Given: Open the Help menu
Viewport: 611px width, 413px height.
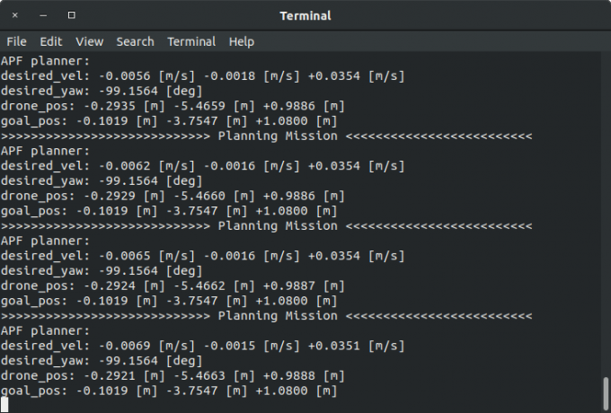Looking at the screenshot, I should click(241, 41).
